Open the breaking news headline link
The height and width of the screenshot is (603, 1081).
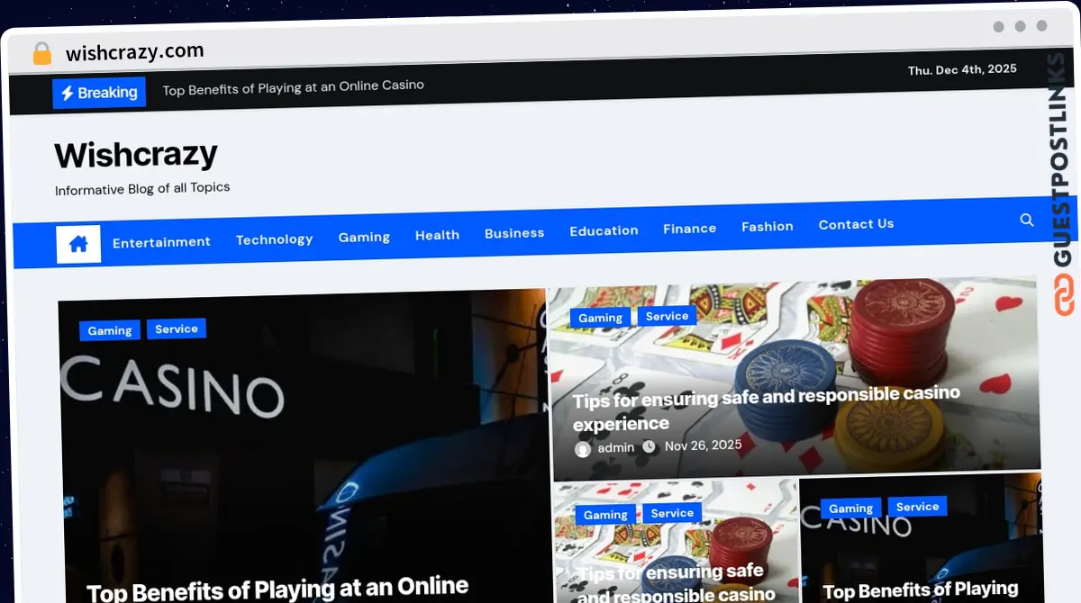pos(293,86)
